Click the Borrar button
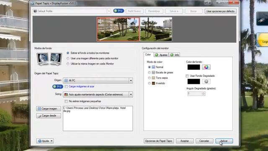 [193, 11]
